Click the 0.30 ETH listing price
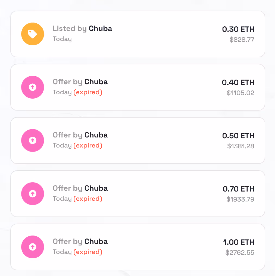The height and width of the screenshot is (276, 275). pos(238,29)
